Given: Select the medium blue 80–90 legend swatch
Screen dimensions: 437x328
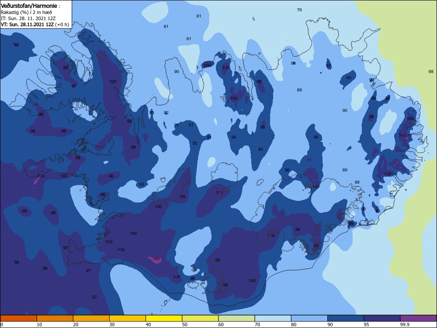Looking at the screenshot, I should pos(309,318).
